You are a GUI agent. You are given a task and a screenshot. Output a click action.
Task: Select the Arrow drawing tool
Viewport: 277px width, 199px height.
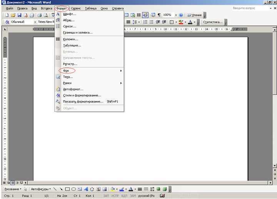(x=61, y=189)
